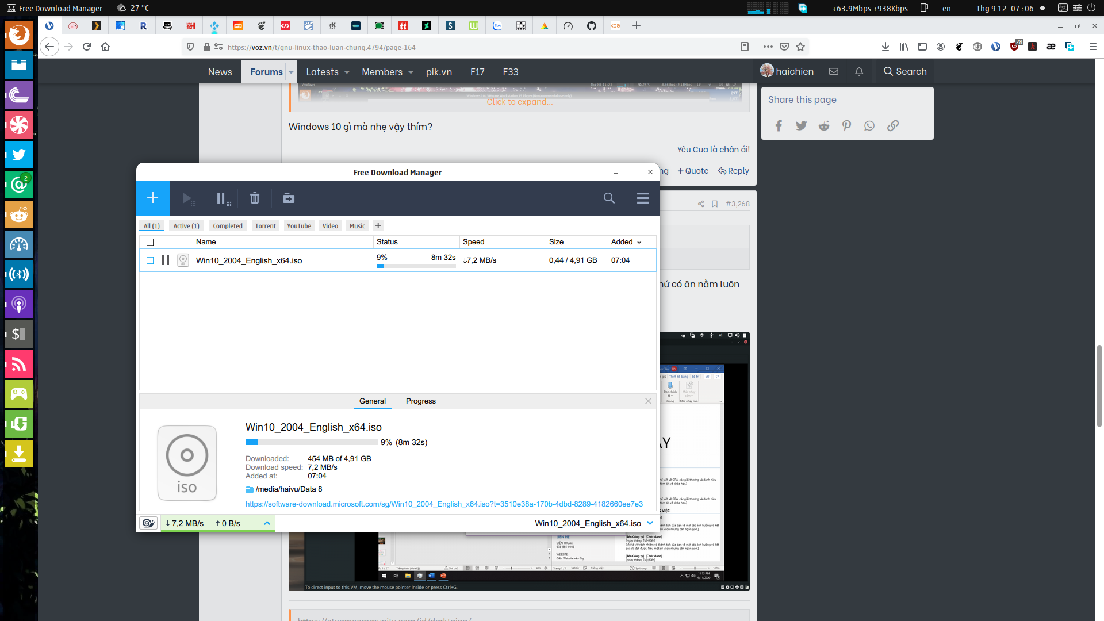Sort downloads by Added column

(x=626, y=242)
